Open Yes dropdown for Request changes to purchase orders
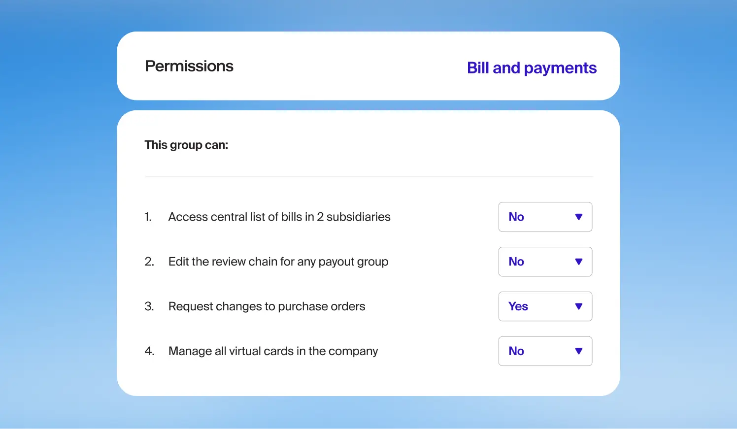The width and height of the screenshot is (737, 429). [545, 306]
